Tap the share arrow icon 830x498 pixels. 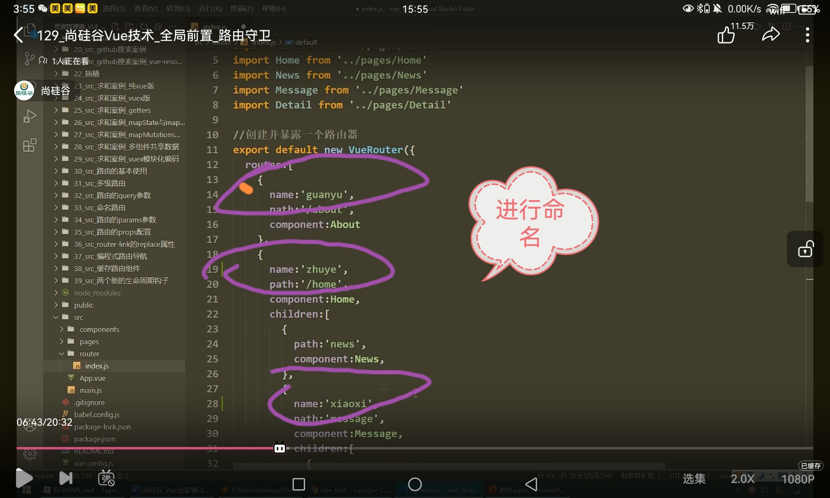tap(771, 35)
